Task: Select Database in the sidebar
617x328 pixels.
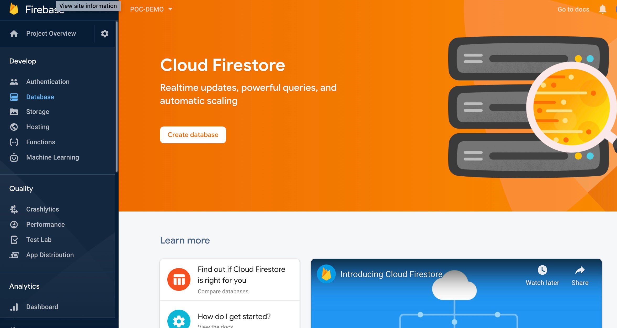Action: pyautogui.click(x=40, y=97)
